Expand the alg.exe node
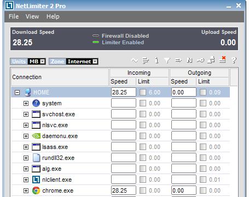 coord(26,169)
